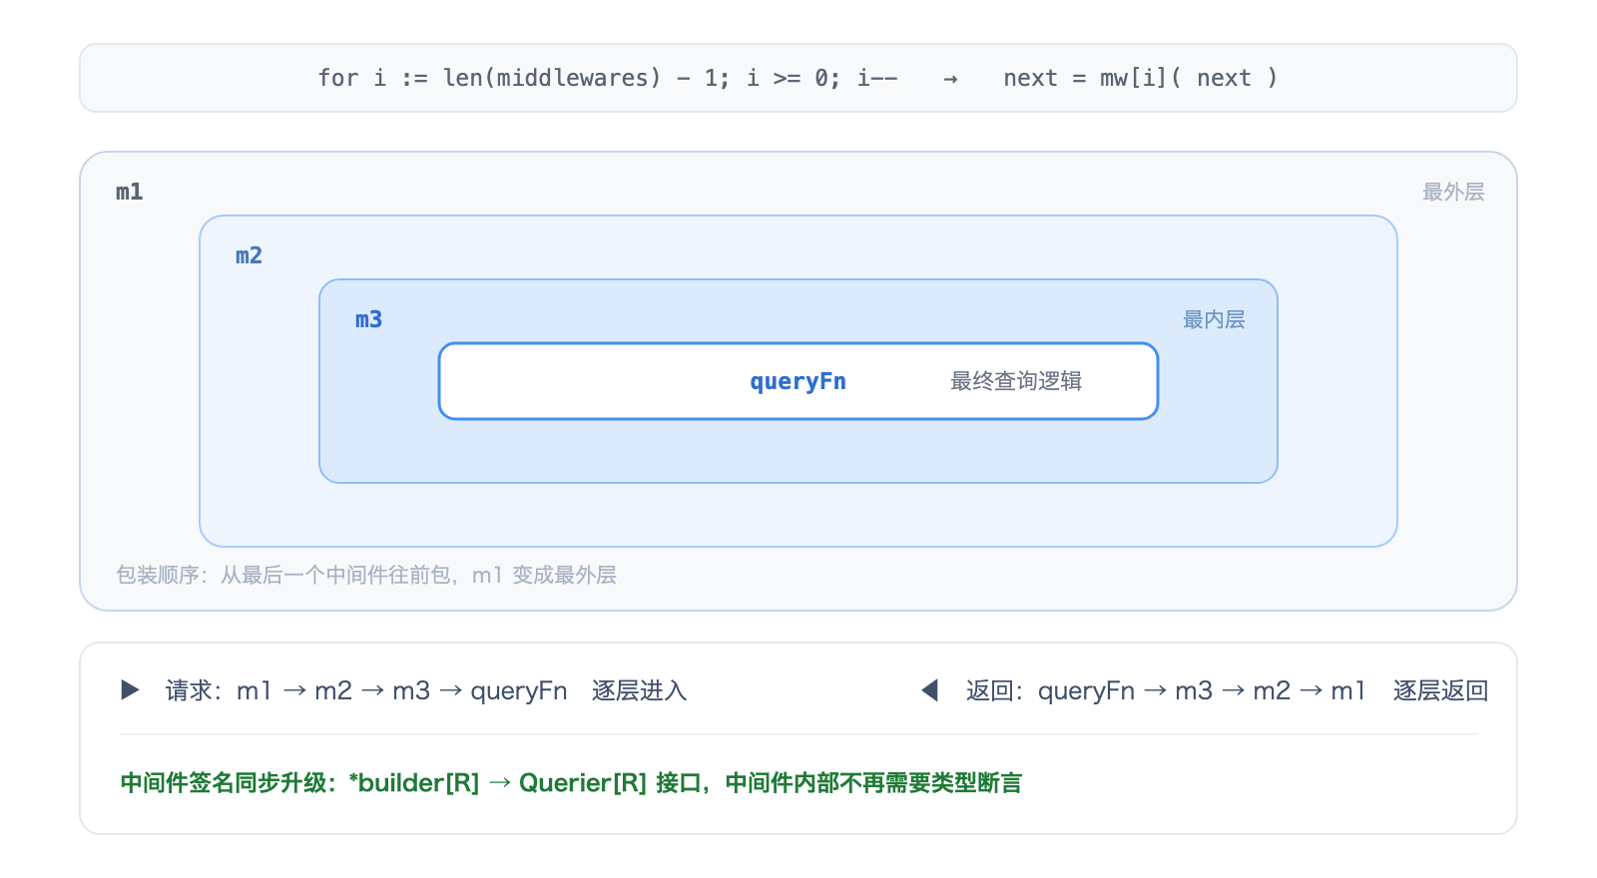This screenshot has width=1597, height=878.
Task: Click the 最终查询逻辑 label
Action: pyautogui.click(x=1016, y=381)
